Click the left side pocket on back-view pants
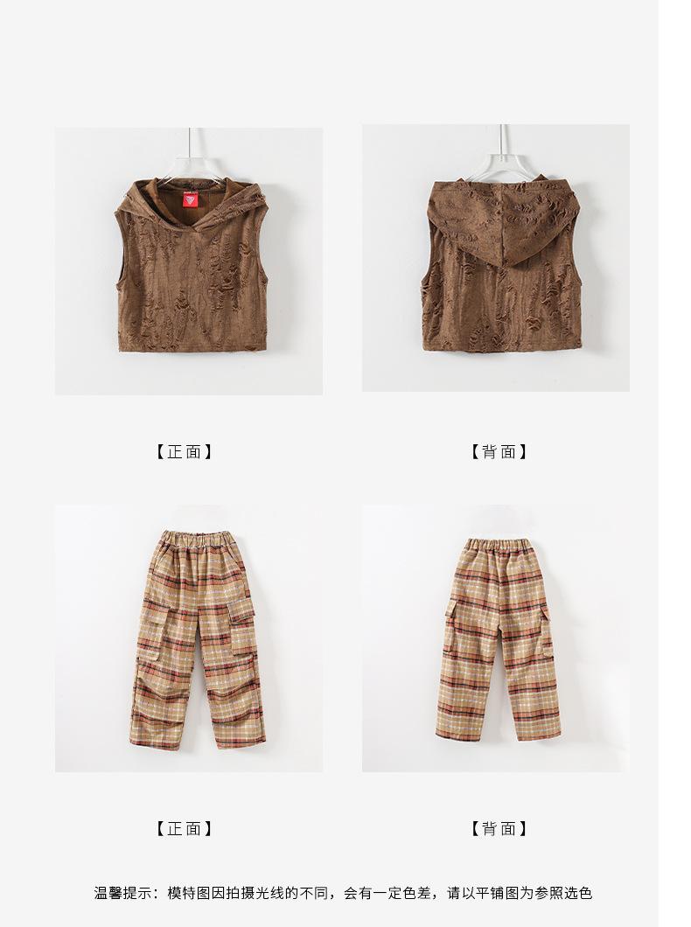 (452, 623)
